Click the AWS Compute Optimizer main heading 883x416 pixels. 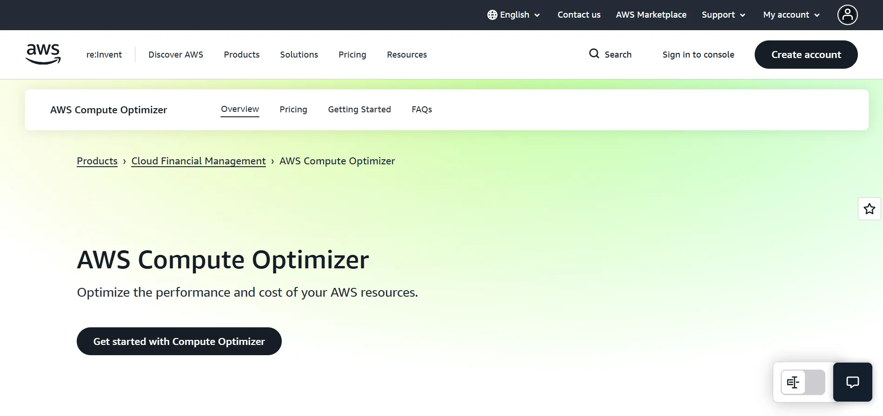[223, 260]
